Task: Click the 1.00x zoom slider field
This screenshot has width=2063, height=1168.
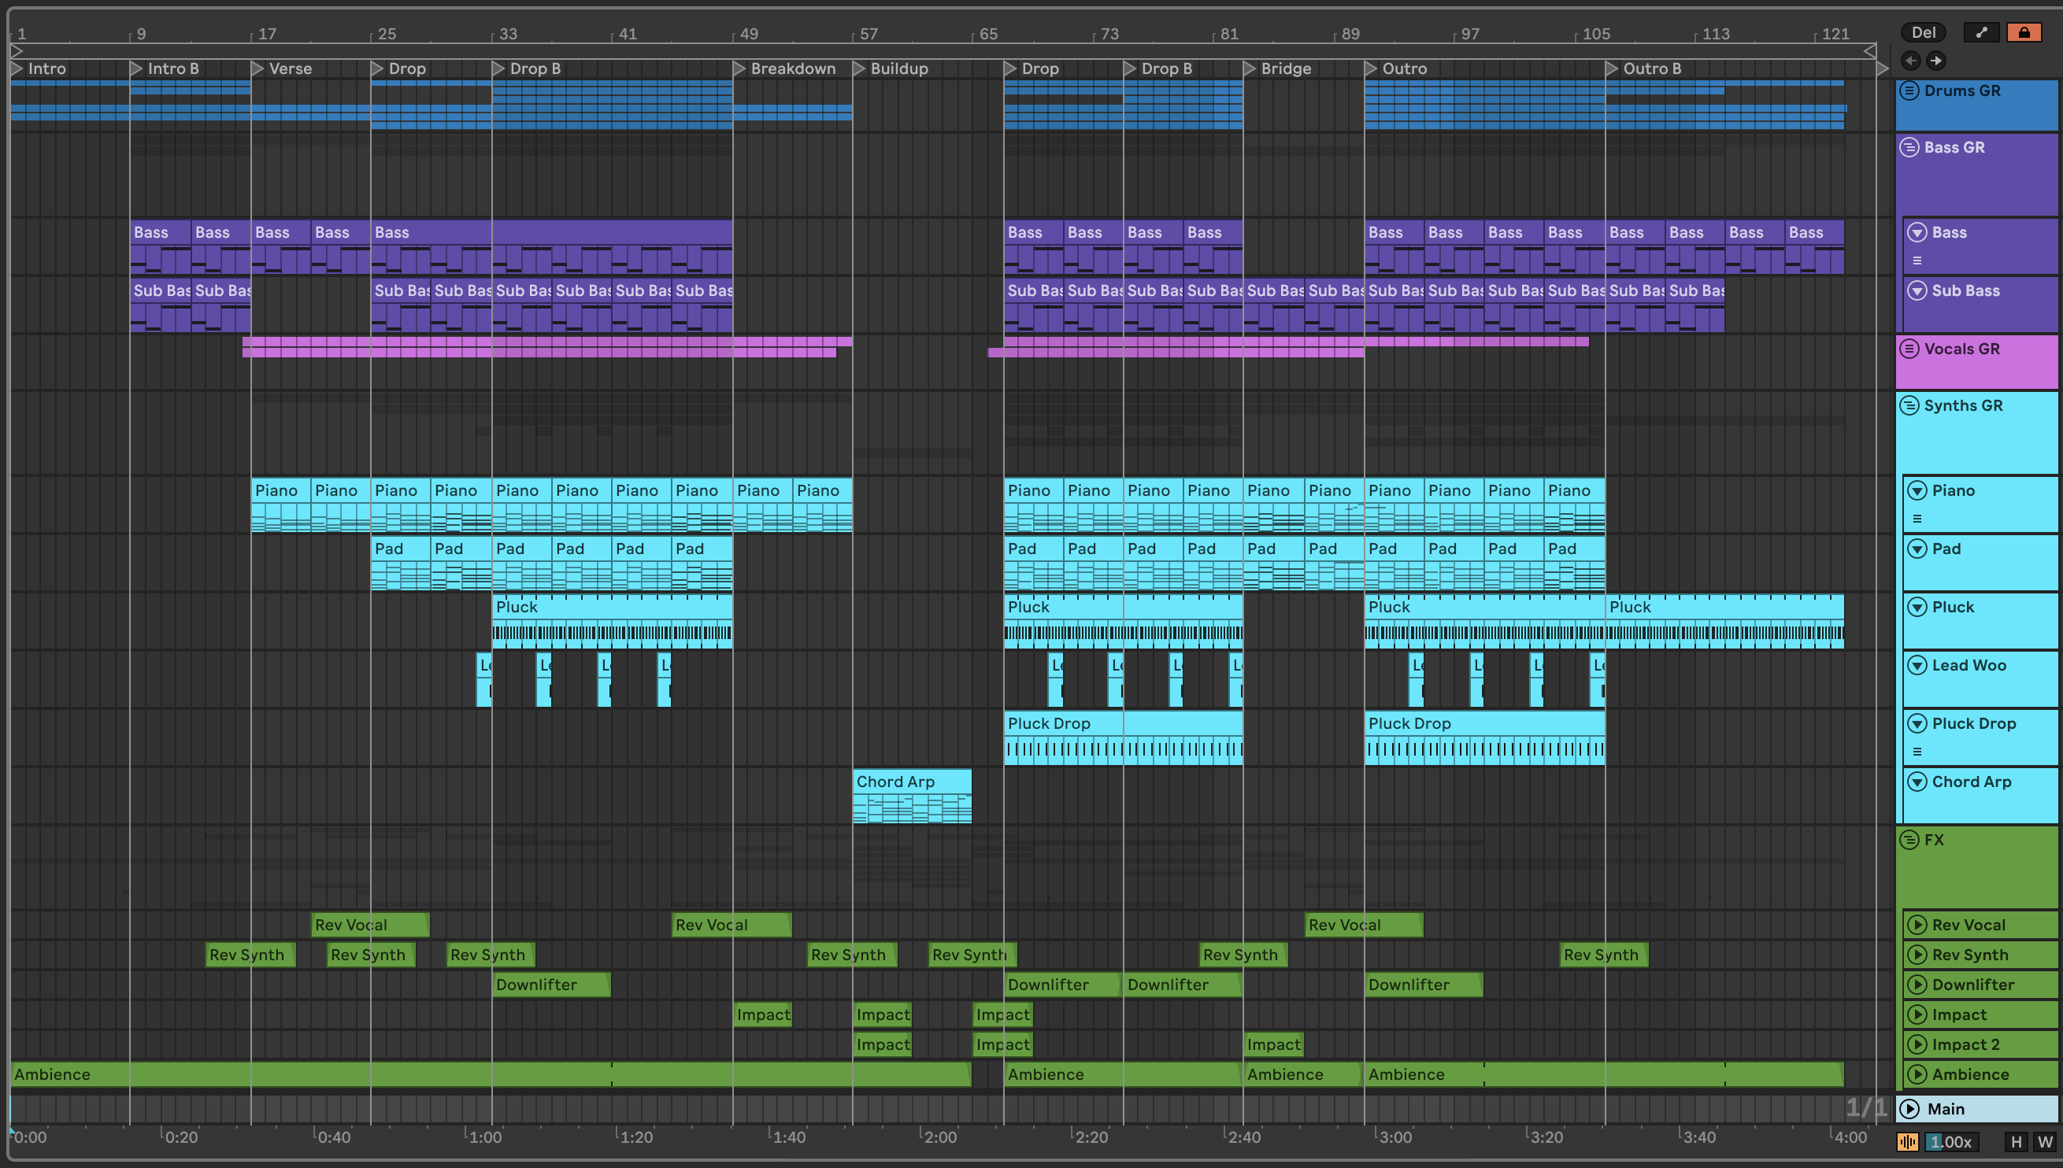Action: pos(1950,1141)
